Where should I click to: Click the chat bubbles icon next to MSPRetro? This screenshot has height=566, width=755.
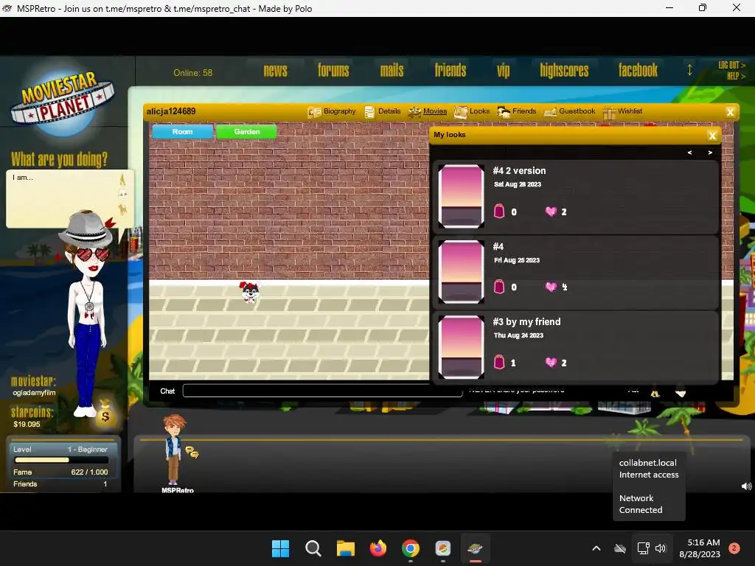coord(192,453)
